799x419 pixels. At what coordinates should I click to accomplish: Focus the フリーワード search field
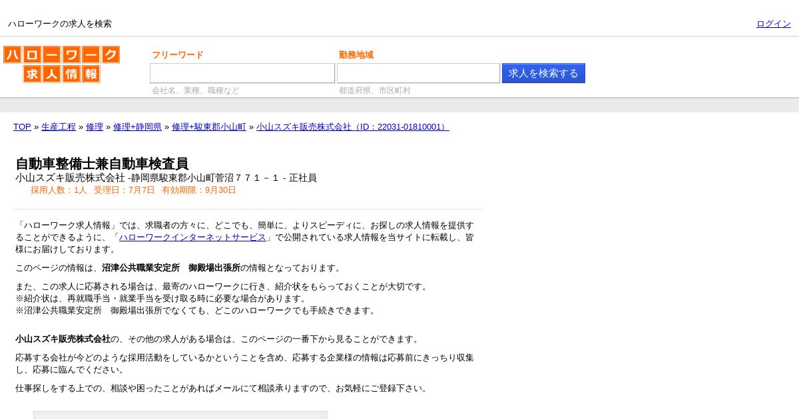242,73
